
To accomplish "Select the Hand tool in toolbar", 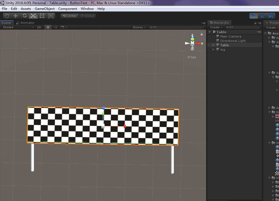I will [x=7, y=16].
